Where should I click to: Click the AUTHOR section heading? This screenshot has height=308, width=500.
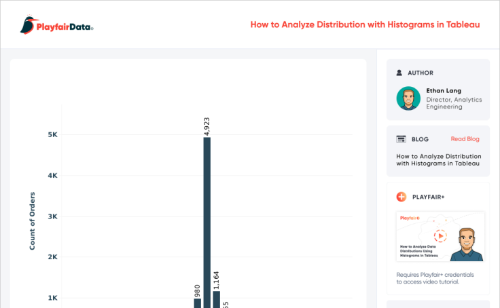pyautogui.click(x=421, y=73)
